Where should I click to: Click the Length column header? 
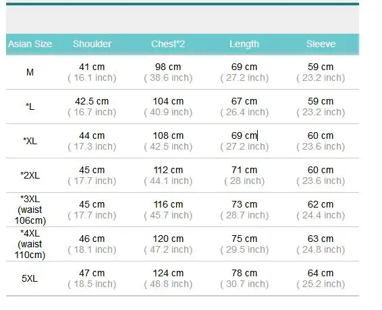244,44
